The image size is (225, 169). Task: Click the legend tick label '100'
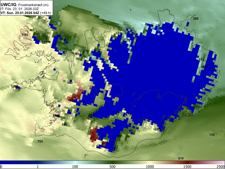[75, 167]
